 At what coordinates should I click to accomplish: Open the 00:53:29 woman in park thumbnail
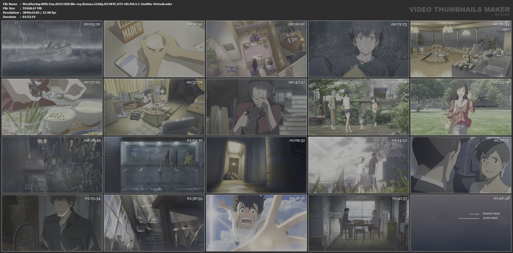461,107
